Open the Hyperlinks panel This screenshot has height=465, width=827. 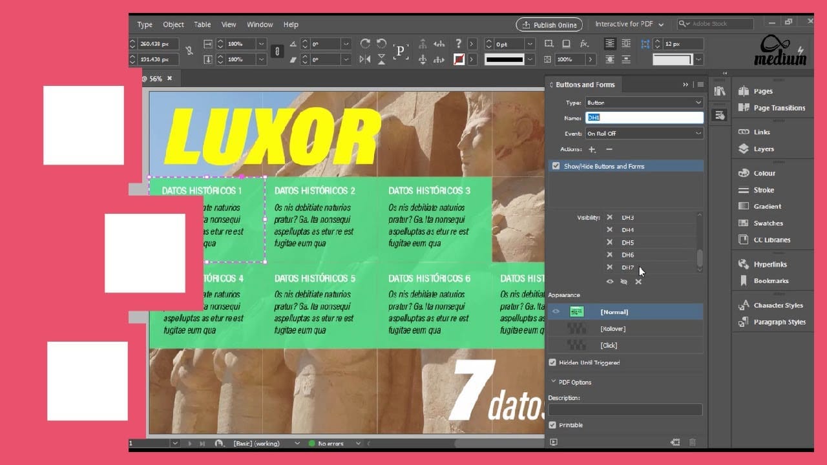(x=771, y=264)
